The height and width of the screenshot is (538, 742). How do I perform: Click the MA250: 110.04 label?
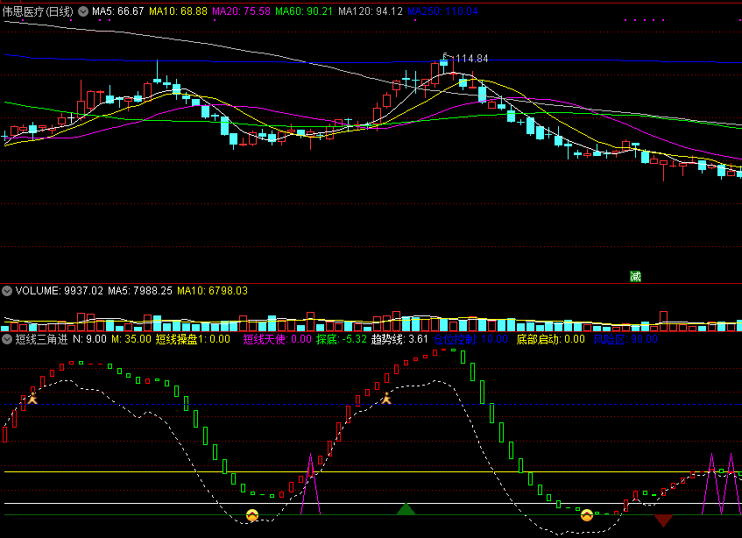point(443,11)
